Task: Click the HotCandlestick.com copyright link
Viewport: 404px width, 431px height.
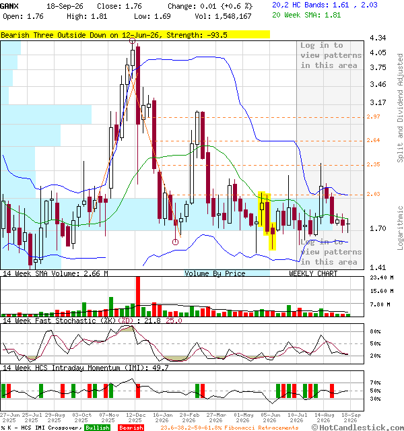Action: [358, 428]
